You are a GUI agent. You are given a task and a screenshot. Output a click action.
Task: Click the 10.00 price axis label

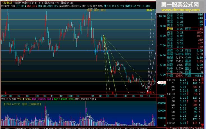162,16
